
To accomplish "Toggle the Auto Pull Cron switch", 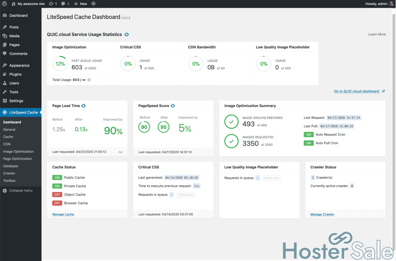I will pyautogui.click(x=309, y=143).
